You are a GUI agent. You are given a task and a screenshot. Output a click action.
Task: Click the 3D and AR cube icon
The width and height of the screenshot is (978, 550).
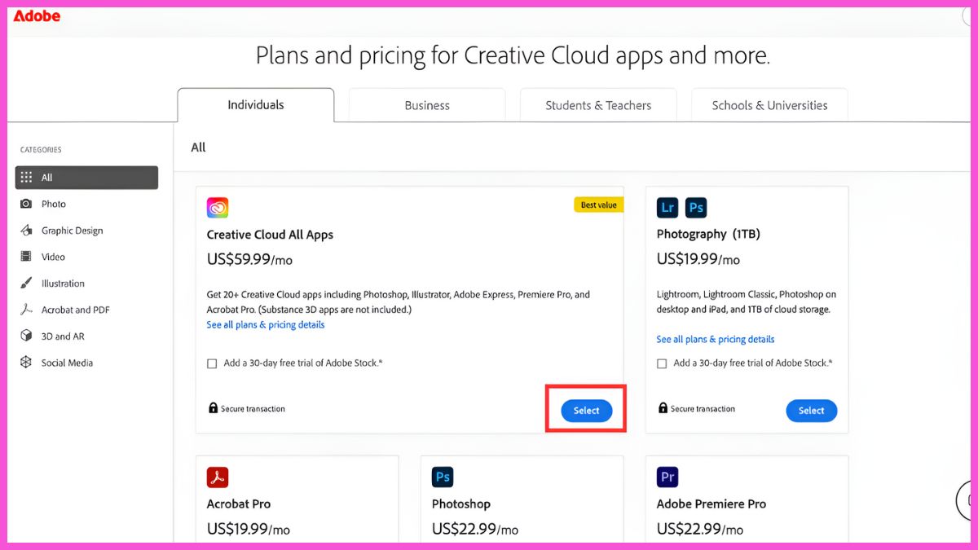(26, 337)
